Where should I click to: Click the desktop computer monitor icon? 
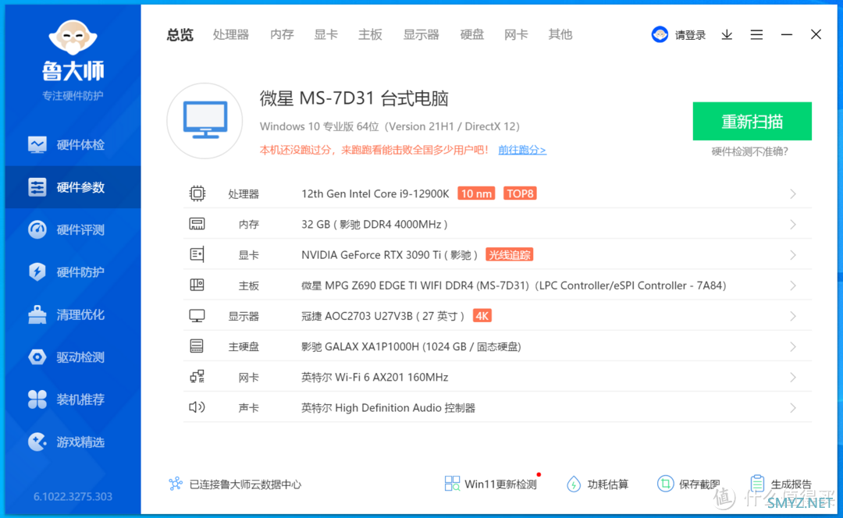click(205, 120)
